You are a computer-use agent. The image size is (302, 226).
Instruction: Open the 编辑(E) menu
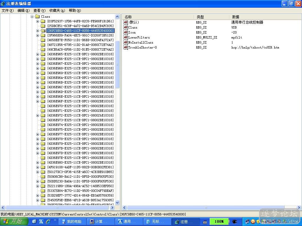[24, 10]
